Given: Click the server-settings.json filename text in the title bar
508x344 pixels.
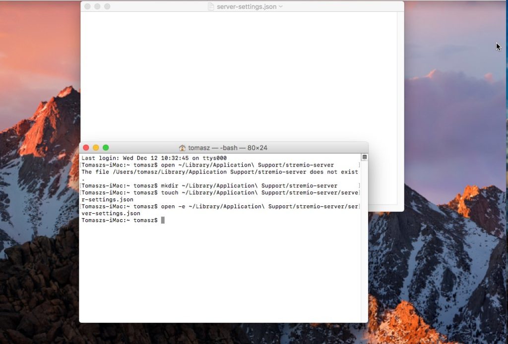Looking at the screenshot, I should click(246, 6).
